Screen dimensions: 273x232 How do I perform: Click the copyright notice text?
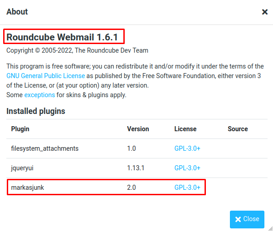click(x=77, y=50)
